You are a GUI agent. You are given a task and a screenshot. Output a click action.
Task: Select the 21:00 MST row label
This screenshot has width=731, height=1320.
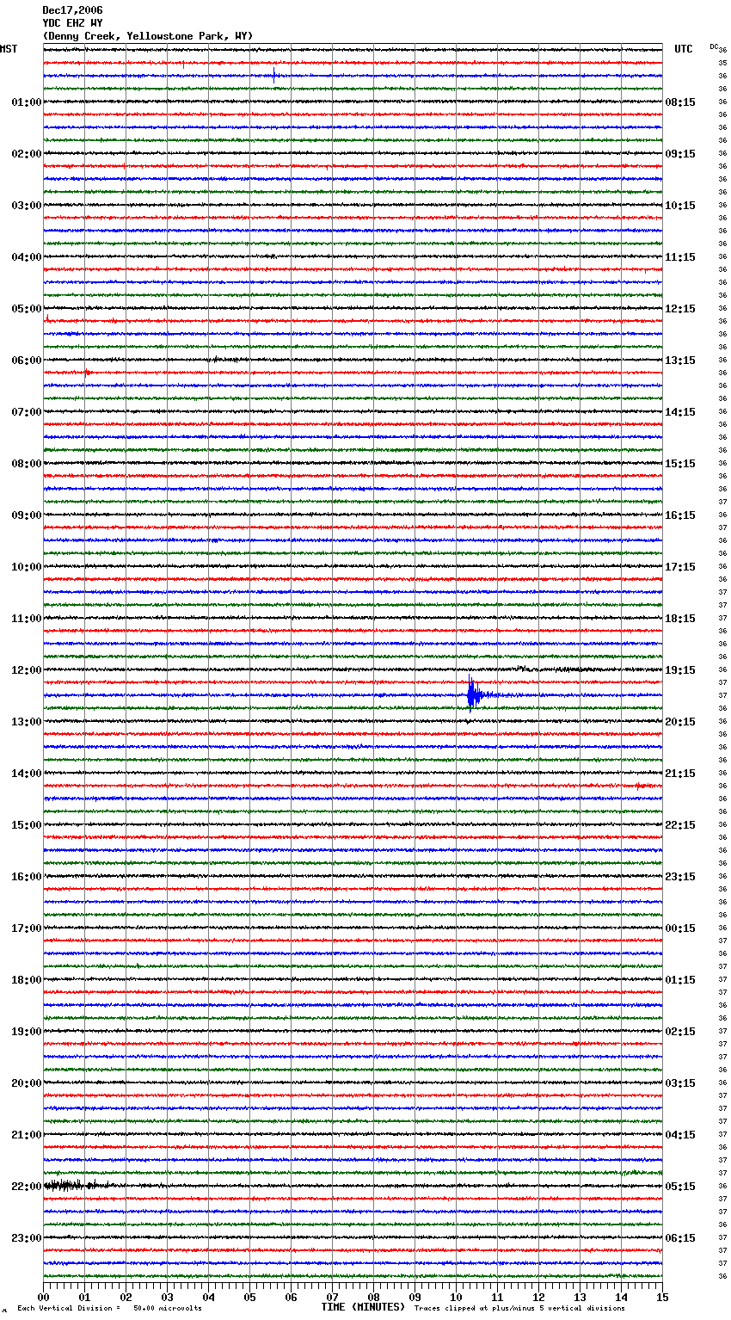pos(26,1135)
